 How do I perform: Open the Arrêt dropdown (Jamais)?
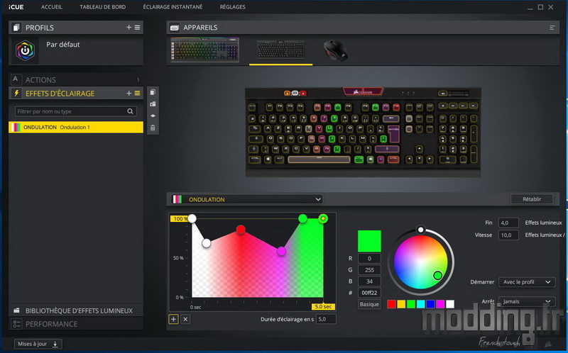click(527, 301)
